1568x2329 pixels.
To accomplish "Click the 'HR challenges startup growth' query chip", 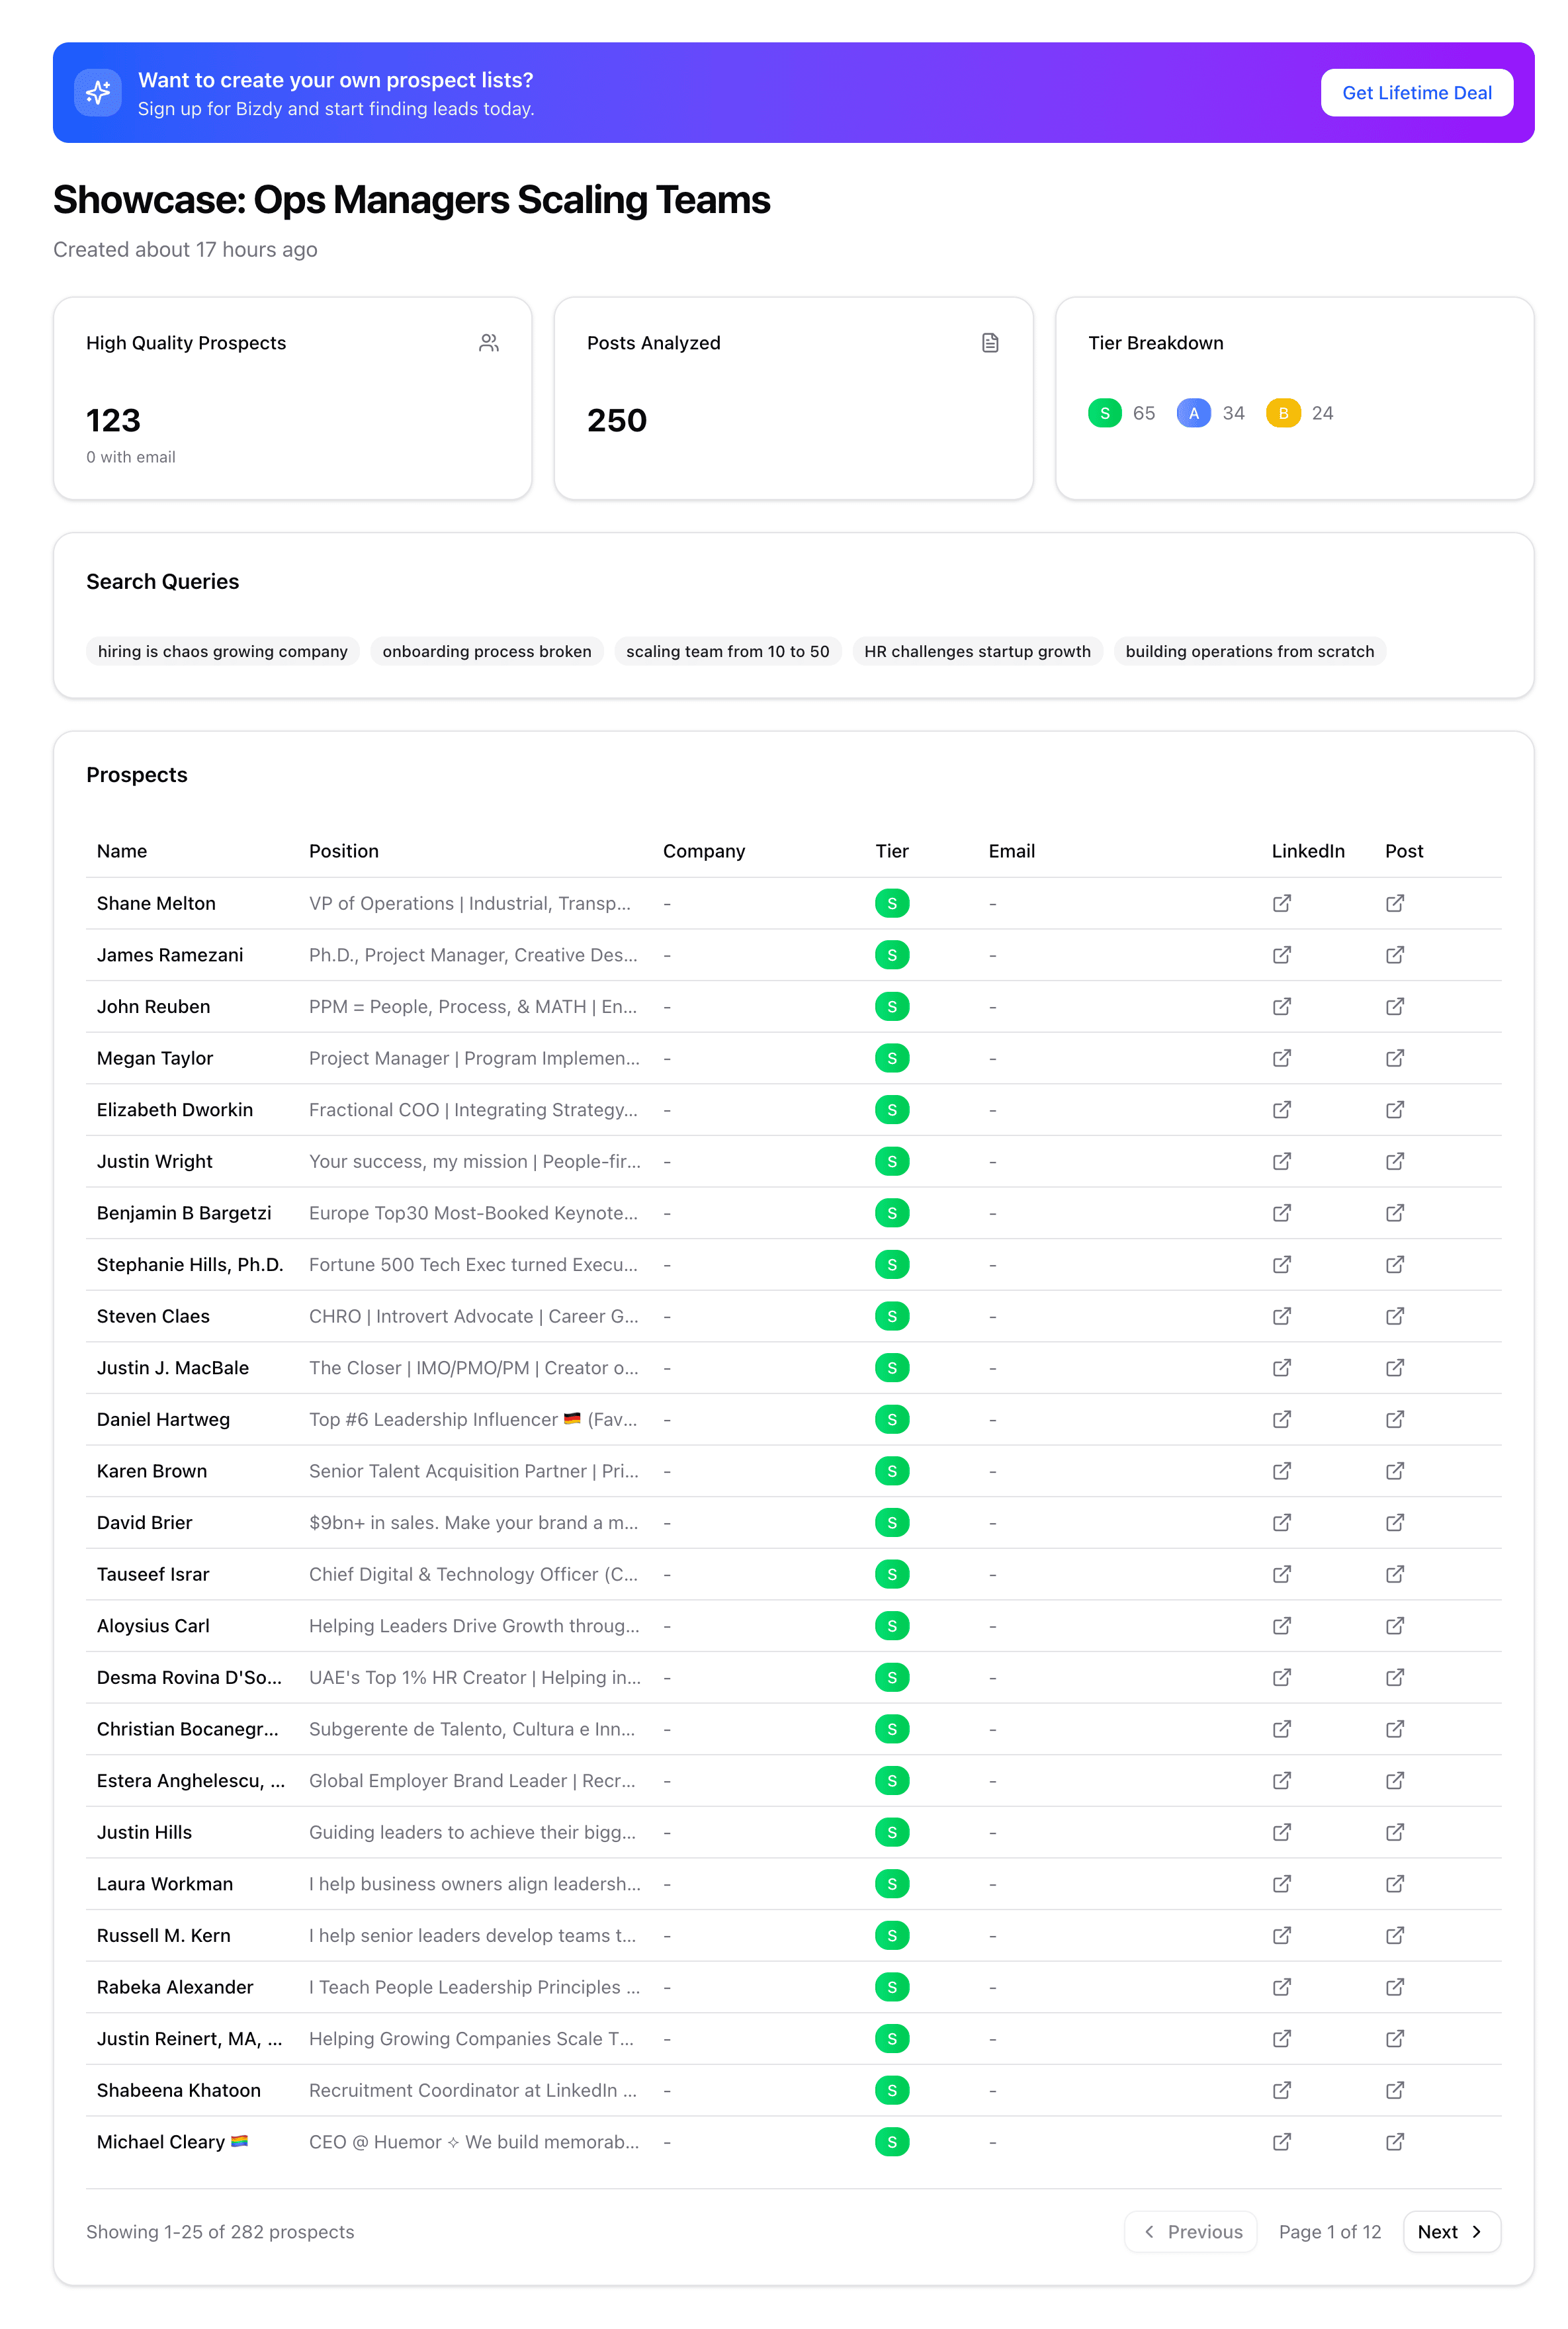I will (977, 651).
